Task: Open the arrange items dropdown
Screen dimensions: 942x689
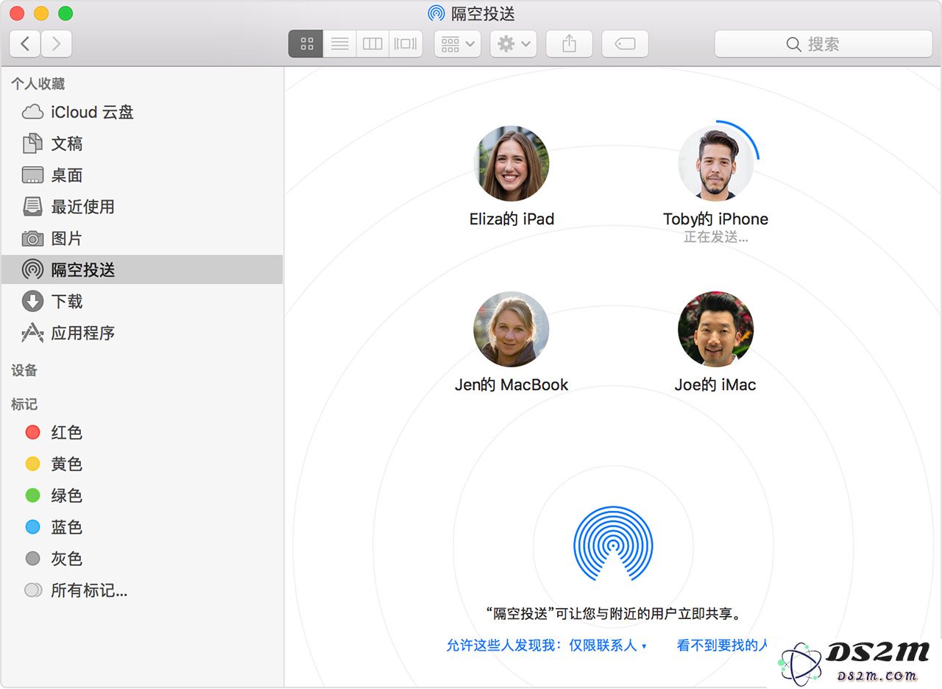Action: pos(458,44)
